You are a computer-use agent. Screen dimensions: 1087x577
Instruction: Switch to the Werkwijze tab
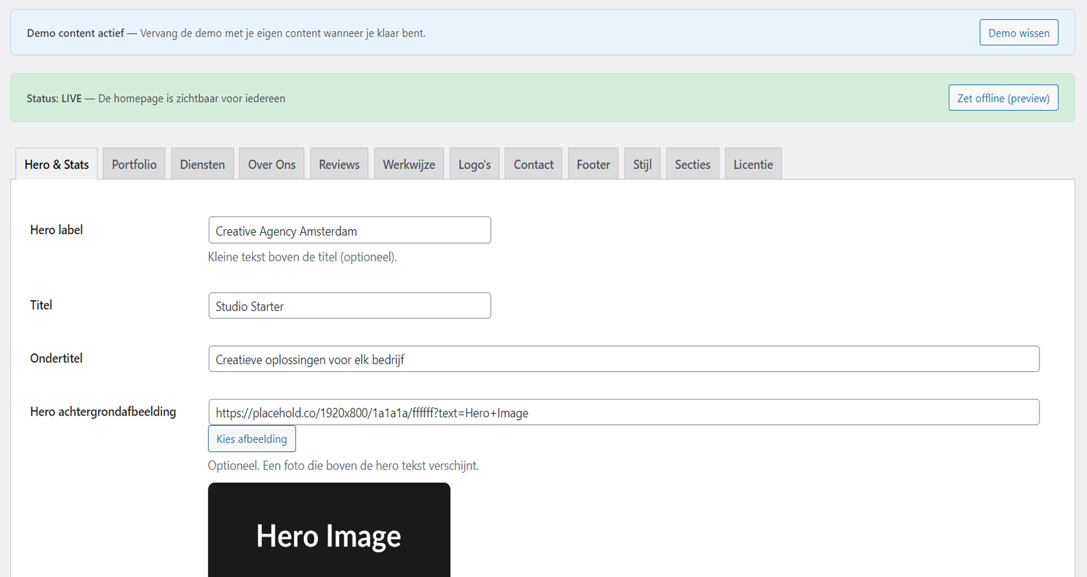point(409,165)
